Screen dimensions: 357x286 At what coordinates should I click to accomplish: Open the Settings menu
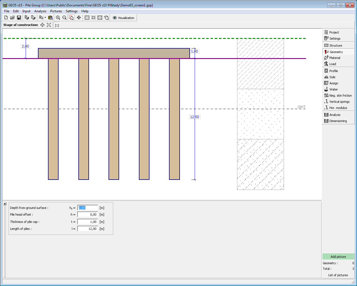pos(72,11)
